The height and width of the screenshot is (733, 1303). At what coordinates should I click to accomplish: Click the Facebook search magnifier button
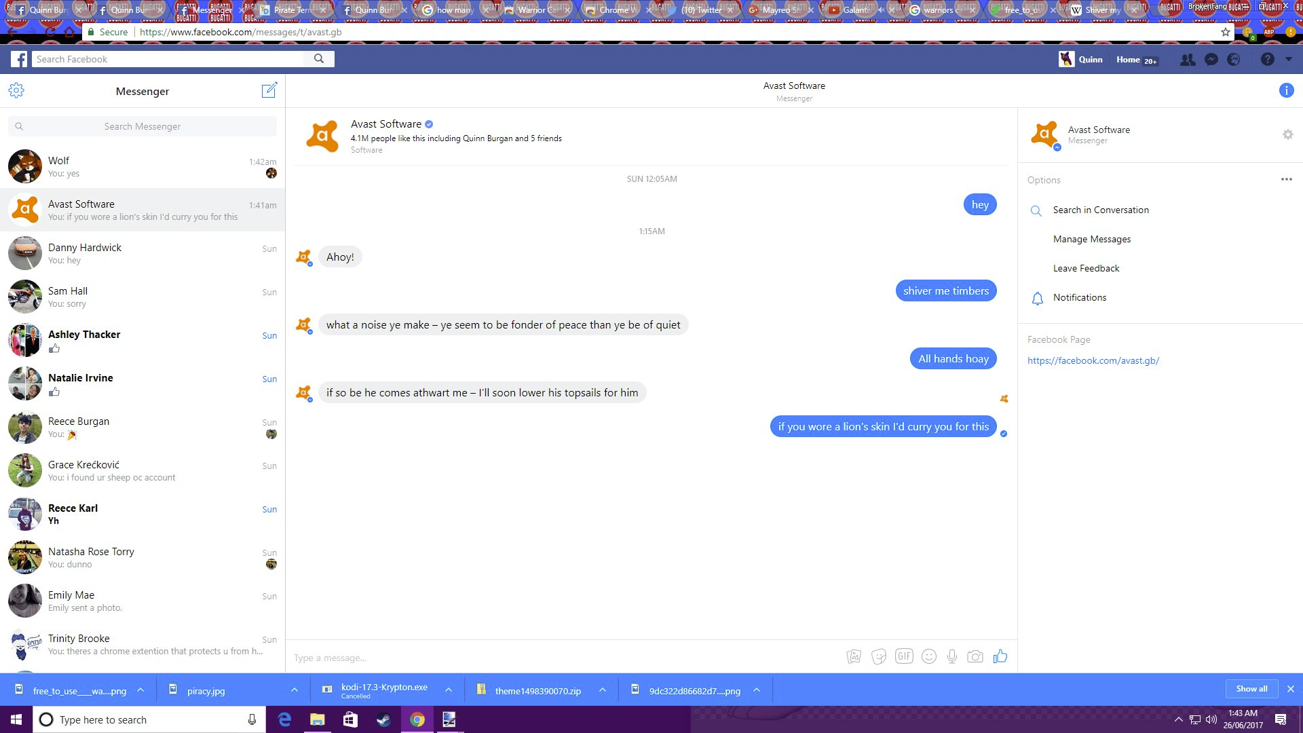[319, 59]
